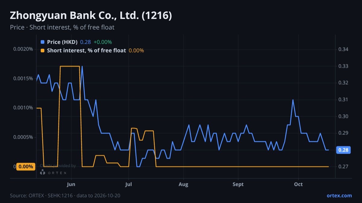Viewport: 362px width, 203px height.
Task: Click the +0.00% price change value in legend
Action: pyautogui.click(x=103, y=42)
